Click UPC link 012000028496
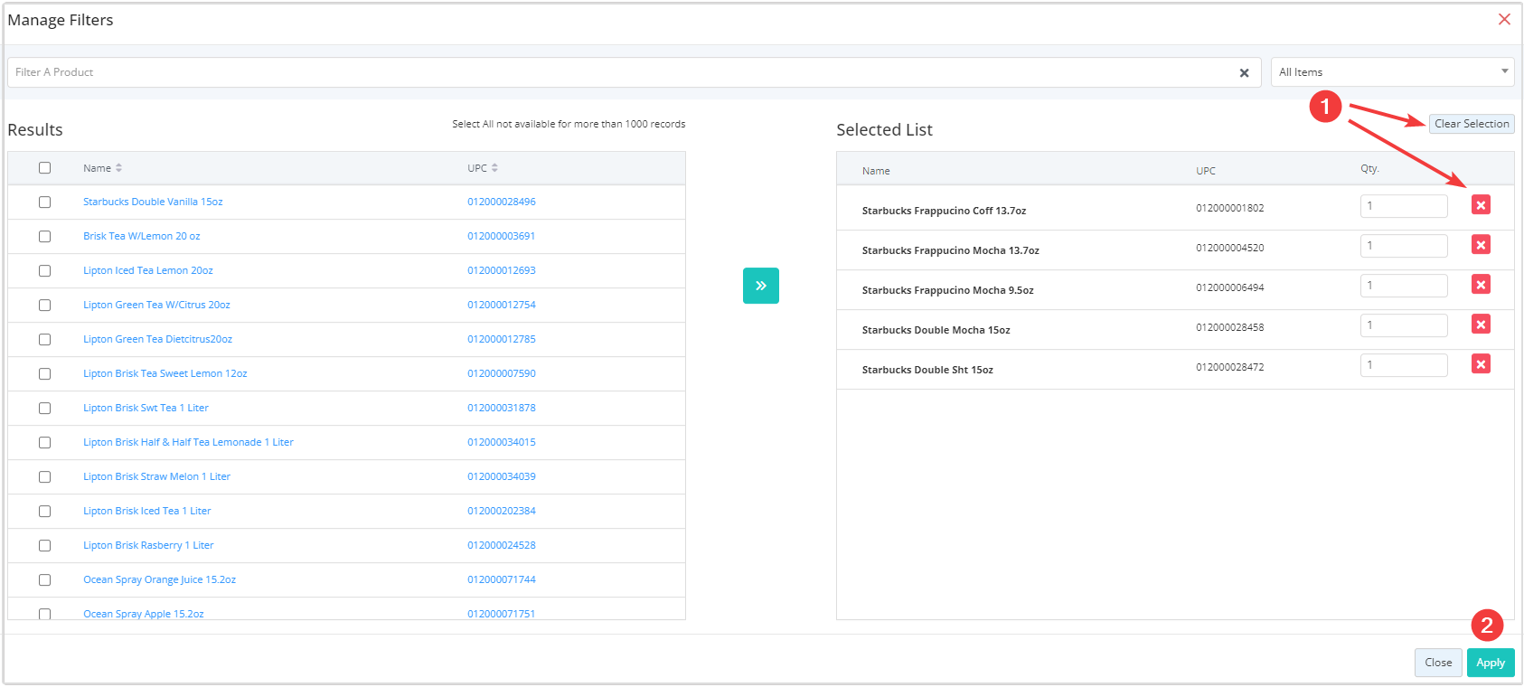 [x=502, y=202]
